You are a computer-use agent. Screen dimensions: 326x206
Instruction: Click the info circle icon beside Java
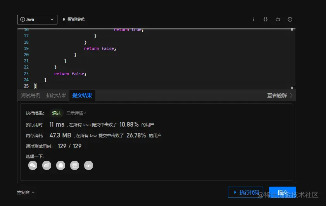click(x=22, y=19)
